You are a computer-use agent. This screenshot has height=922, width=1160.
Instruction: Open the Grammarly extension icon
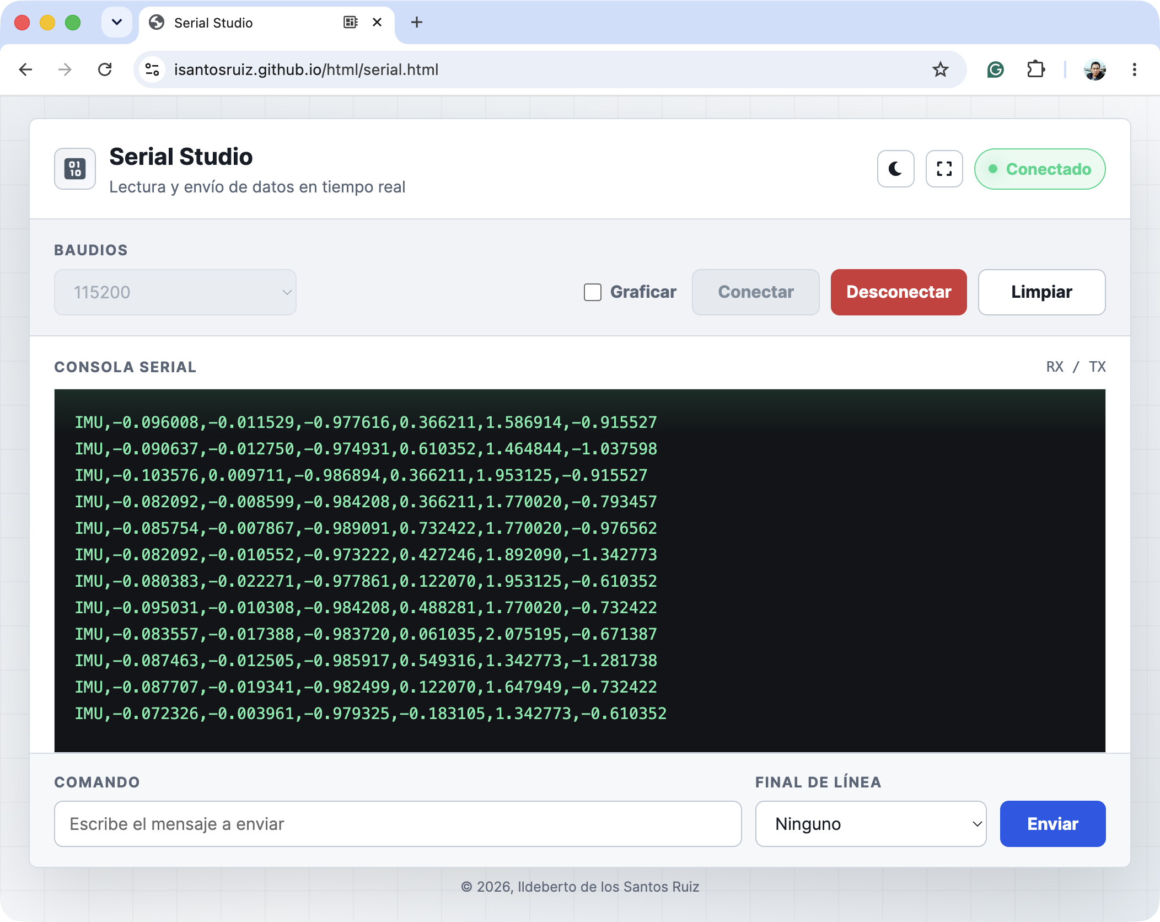click(995, 69)
